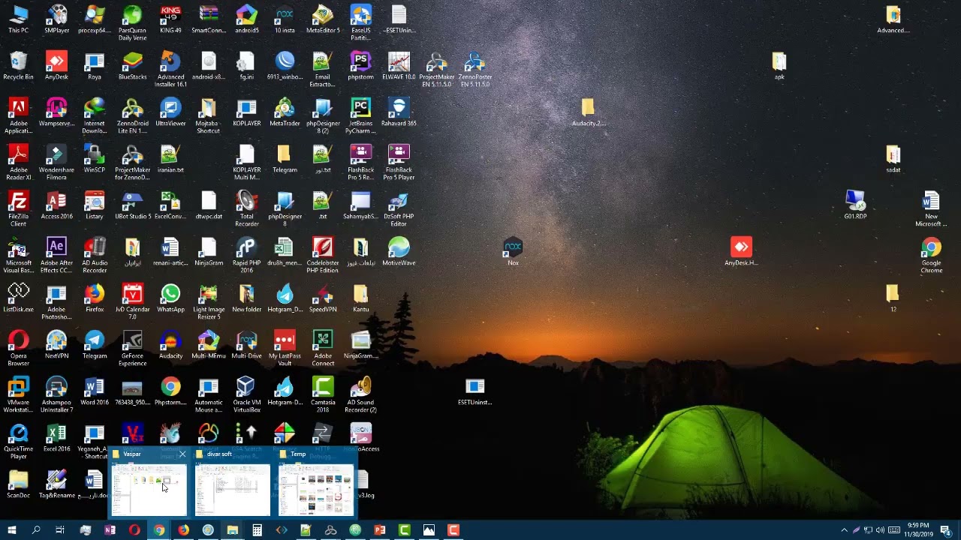Screen dimensions: 961x540
Task: Open the Windows Start menu
Action: point(11,530)
